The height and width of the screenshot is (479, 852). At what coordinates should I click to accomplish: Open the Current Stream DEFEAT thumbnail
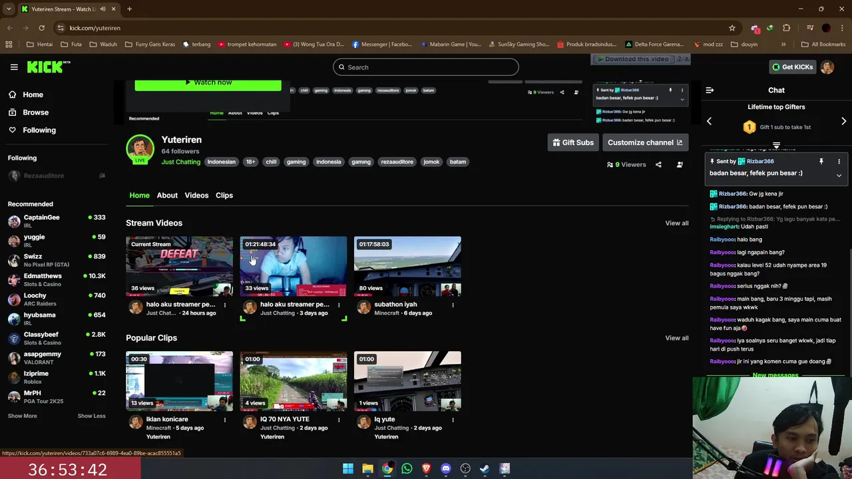pyautogui.click(x=180, y=266)
